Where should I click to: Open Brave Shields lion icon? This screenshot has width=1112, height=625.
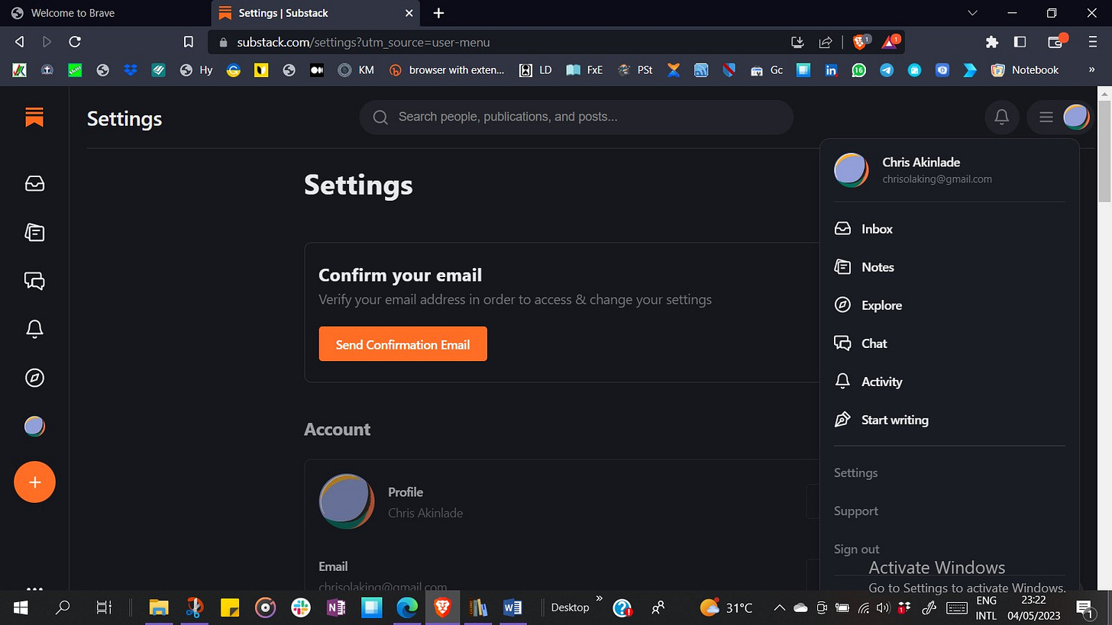tap(861, 42)
